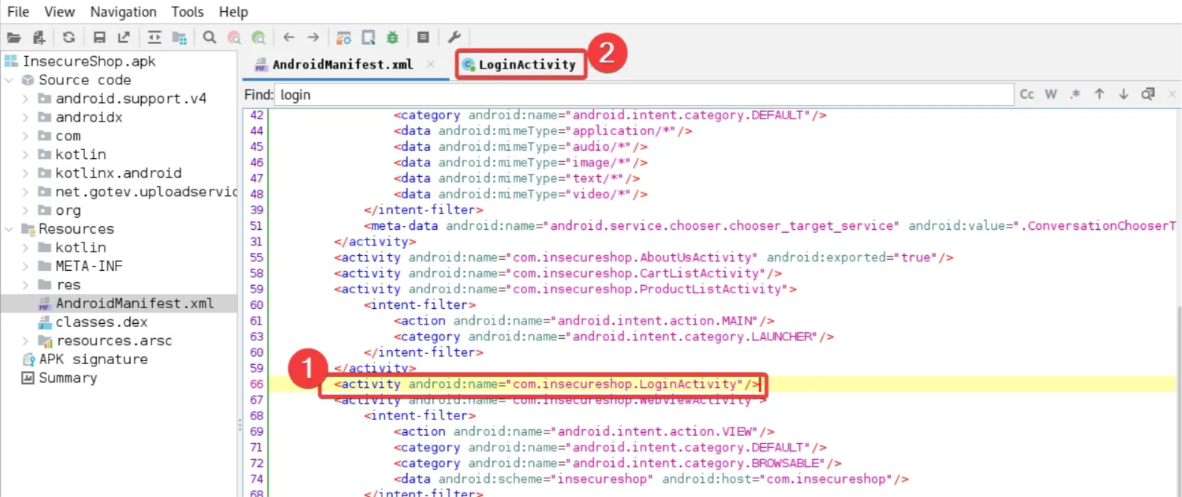Open the Log viewer icon

point(423,37)
